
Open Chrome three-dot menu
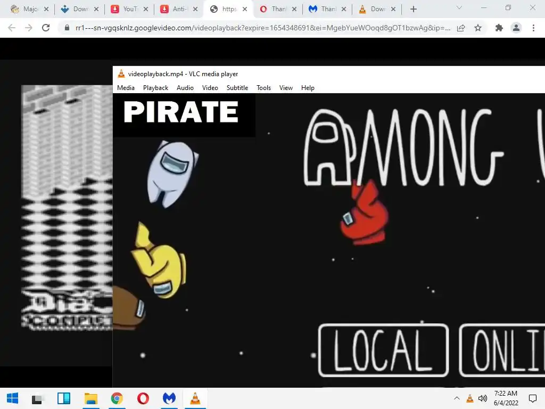533,28
